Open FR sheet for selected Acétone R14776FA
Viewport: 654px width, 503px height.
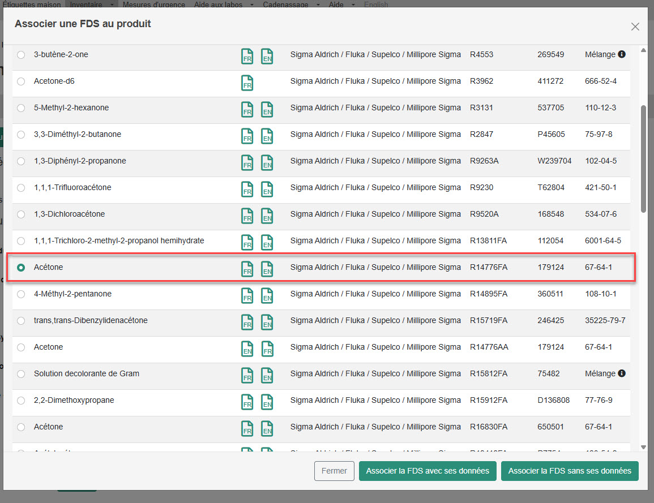click(247, 269)
